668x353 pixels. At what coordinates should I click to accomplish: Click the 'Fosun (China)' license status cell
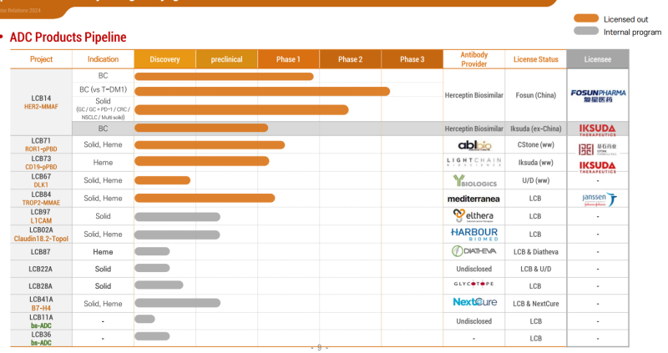click(535, 95)
